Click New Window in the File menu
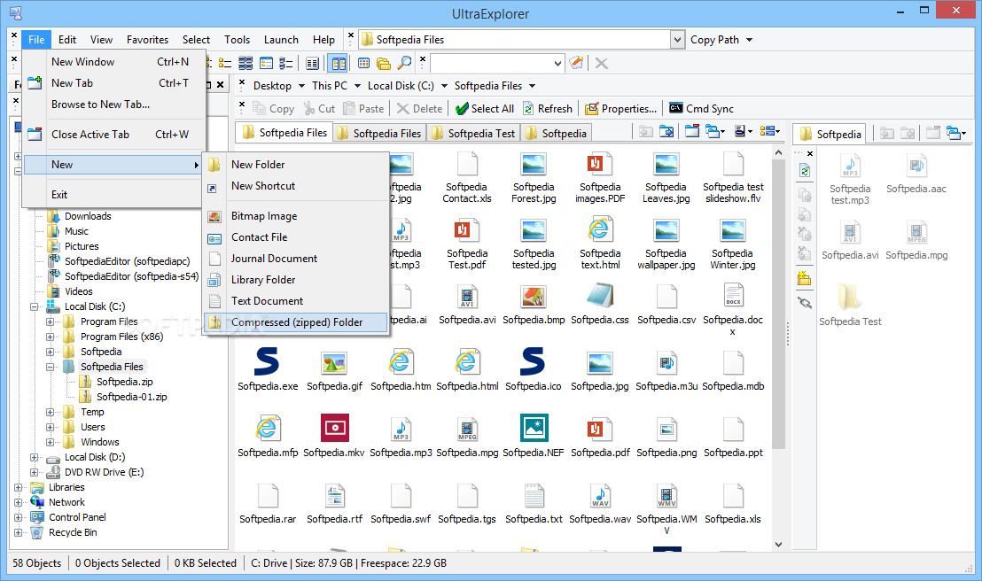 click(x=113, y=62)
